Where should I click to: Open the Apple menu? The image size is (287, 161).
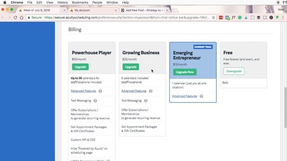click(5, 2)
